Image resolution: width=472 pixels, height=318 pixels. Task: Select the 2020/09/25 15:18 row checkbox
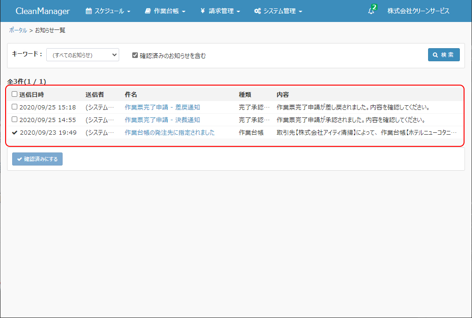[x=14, y=107]
